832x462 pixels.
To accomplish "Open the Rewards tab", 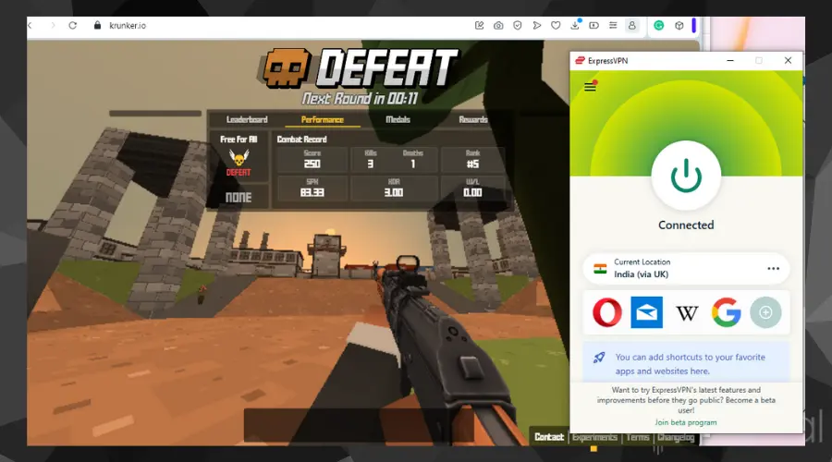I will point(472,119).
